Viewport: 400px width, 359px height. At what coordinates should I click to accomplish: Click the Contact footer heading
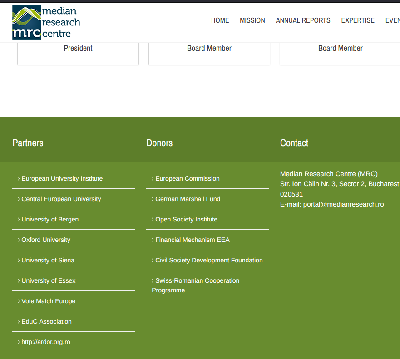click(294, 143)
